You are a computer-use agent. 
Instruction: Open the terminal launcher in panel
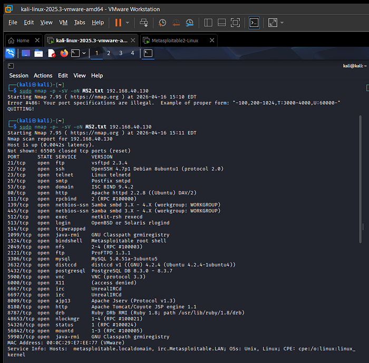(75, 53)
